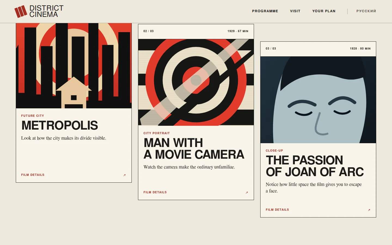
Task: Click the Metropolis skyline poster image
Action: pyautogui.click(x=74, y=66)
